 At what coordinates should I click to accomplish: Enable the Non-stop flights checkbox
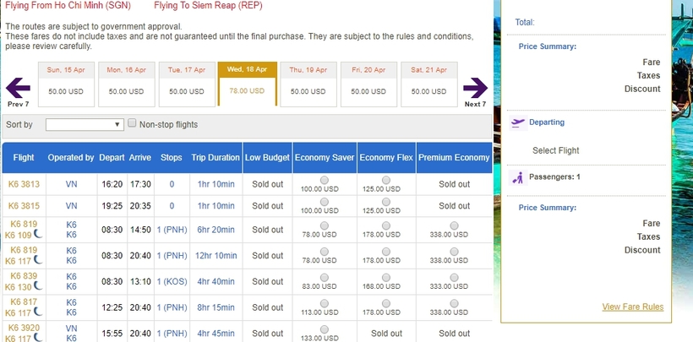pyautogui.click(x=132, y=123)
